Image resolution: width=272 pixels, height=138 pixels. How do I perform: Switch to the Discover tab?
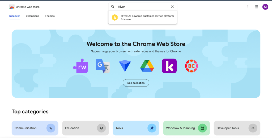pos(15,16)
